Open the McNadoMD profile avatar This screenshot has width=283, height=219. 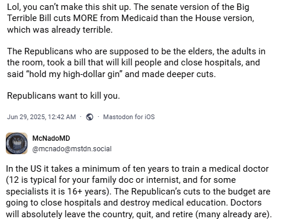(x=17, y=144)
